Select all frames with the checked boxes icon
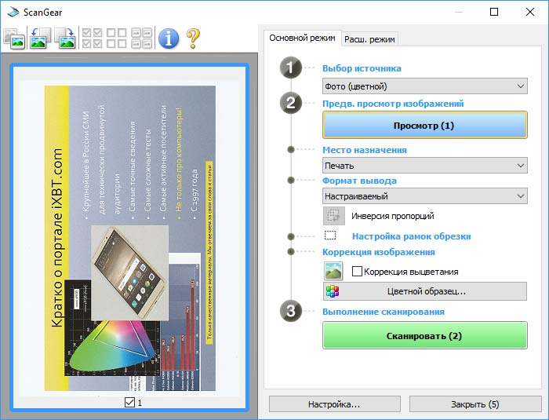549x420 pixels. (92, 38)
